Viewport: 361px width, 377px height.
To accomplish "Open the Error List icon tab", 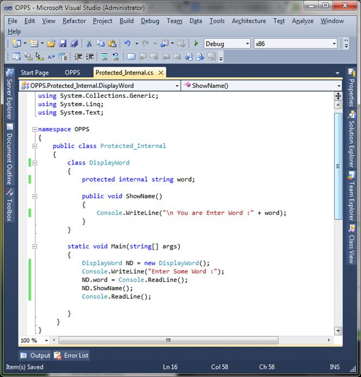I will (71, 356).
